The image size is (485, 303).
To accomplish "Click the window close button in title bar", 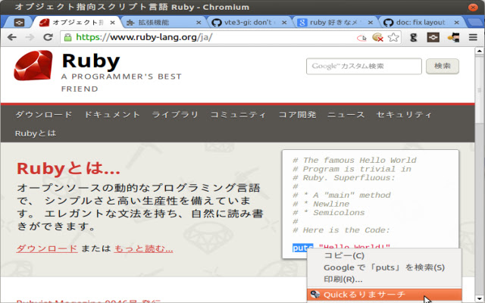I will (x=473, y=7).
